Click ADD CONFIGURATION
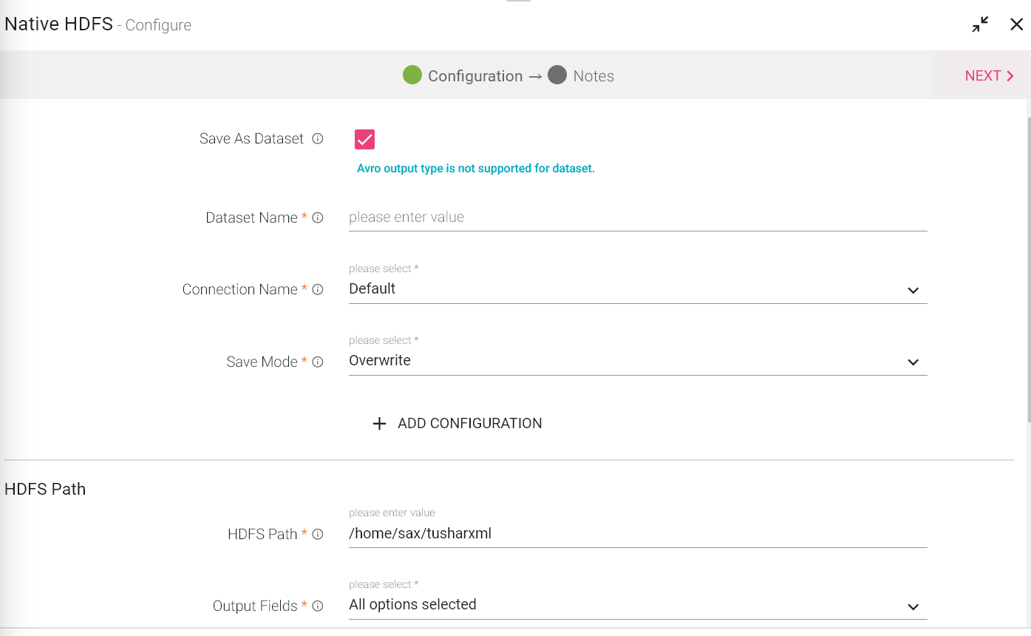 [x=469, y=424]
